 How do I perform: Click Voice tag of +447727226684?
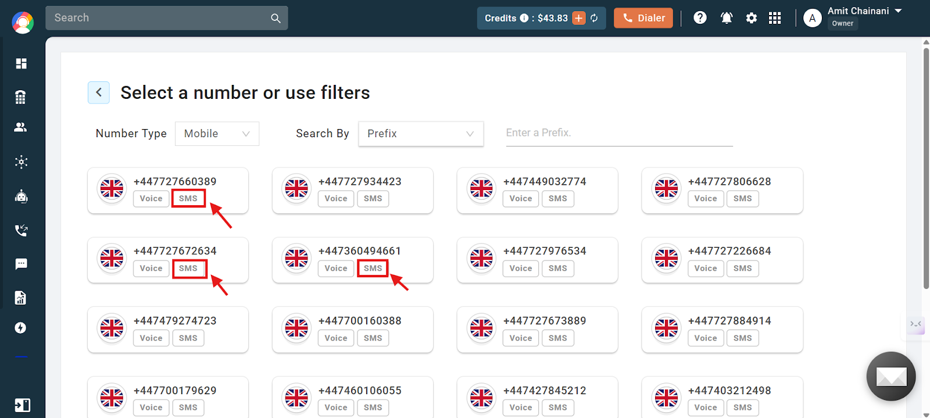(706, 268)
